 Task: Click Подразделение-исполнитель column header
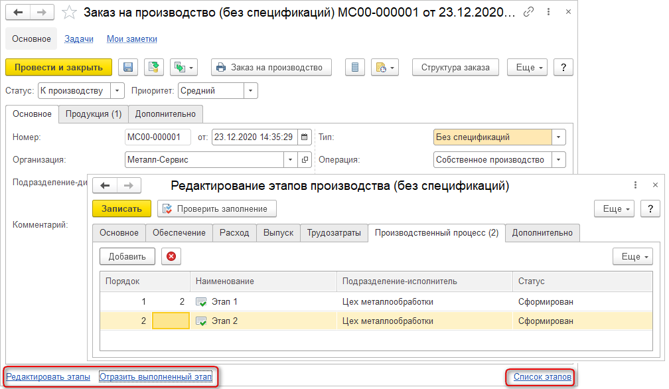[x=425, y=281]
